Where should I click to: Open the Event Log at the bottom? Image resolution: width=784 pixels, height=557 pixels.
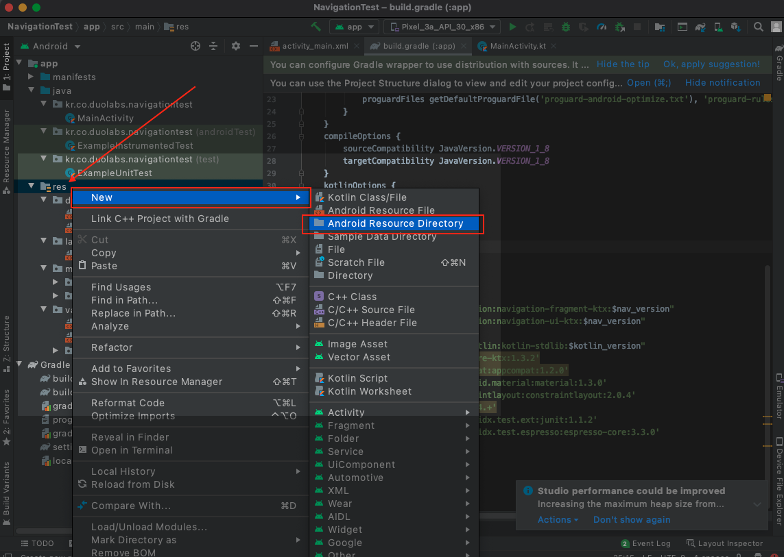(x=646, y=543)
